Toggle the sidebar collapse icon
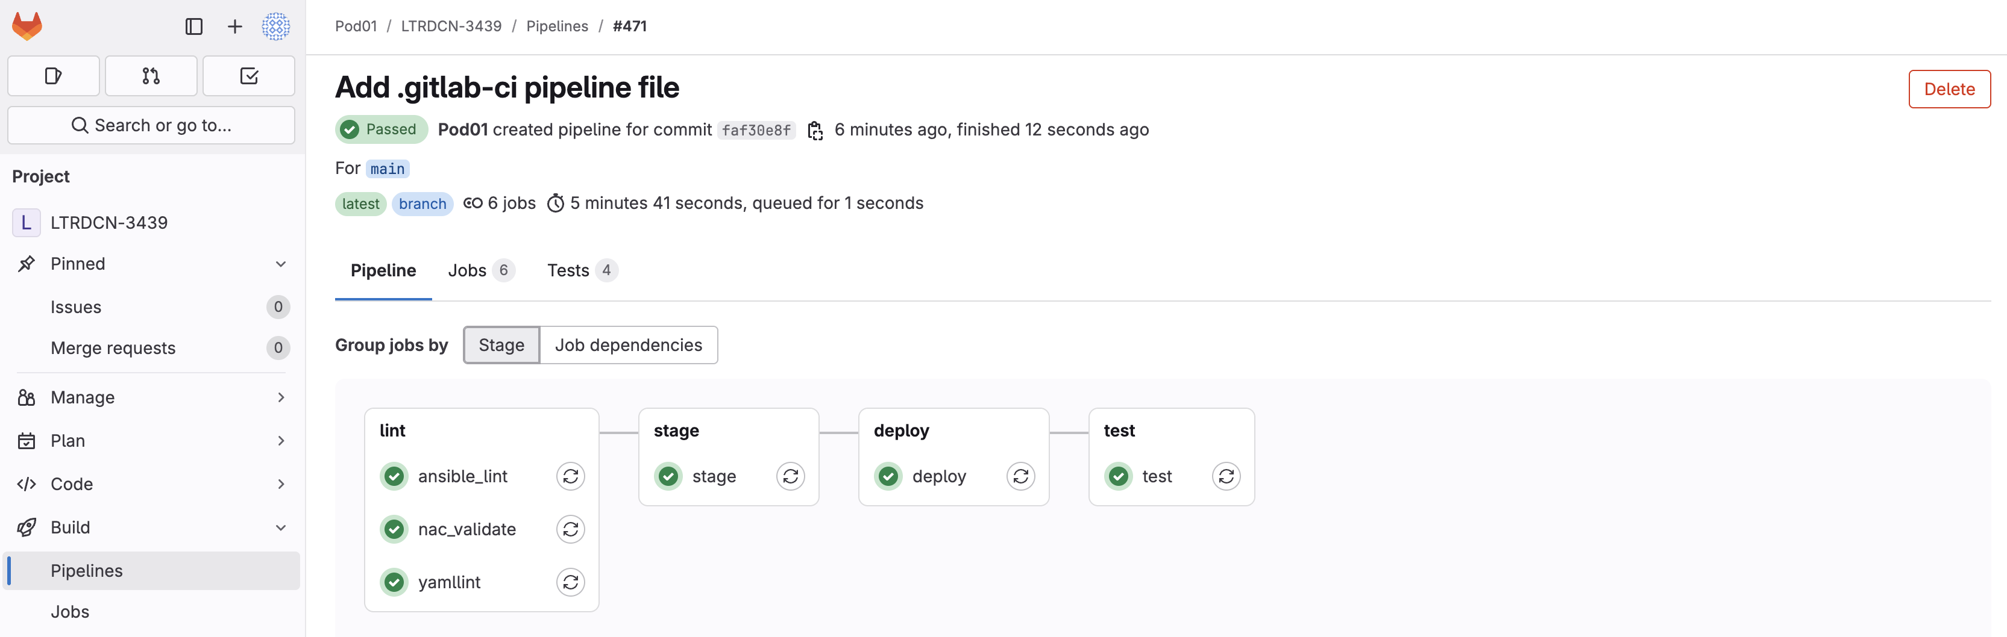 pos(194,26)
